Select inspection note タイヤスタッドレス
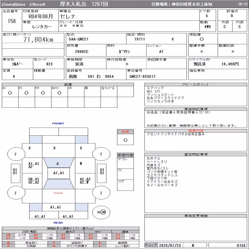 pos(162,175)
